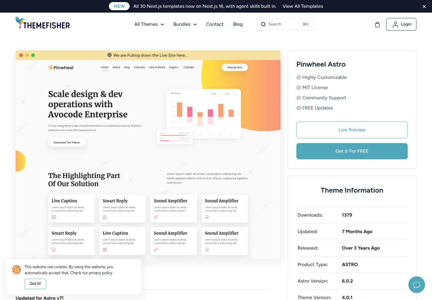432x300 pixels.
Task: Click the checkmark icon beside Highly Customizable
Action: click(x=299, y=77)
